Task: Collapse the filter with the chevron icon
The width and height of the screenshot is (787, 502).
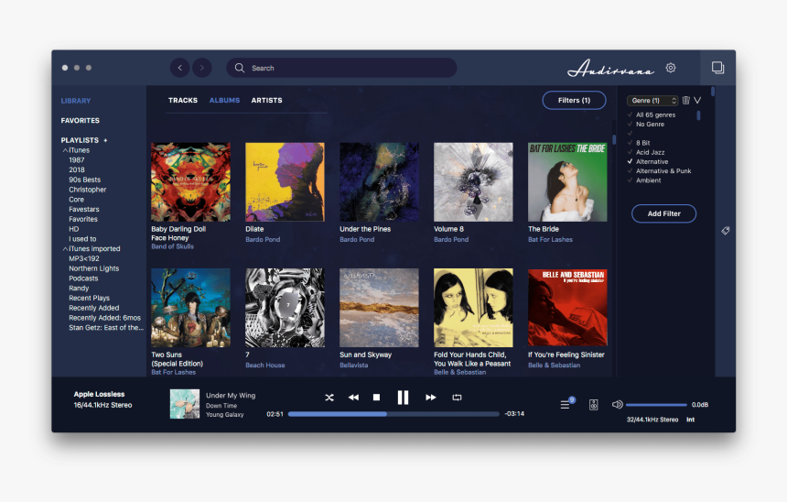Action: [697, 101]
